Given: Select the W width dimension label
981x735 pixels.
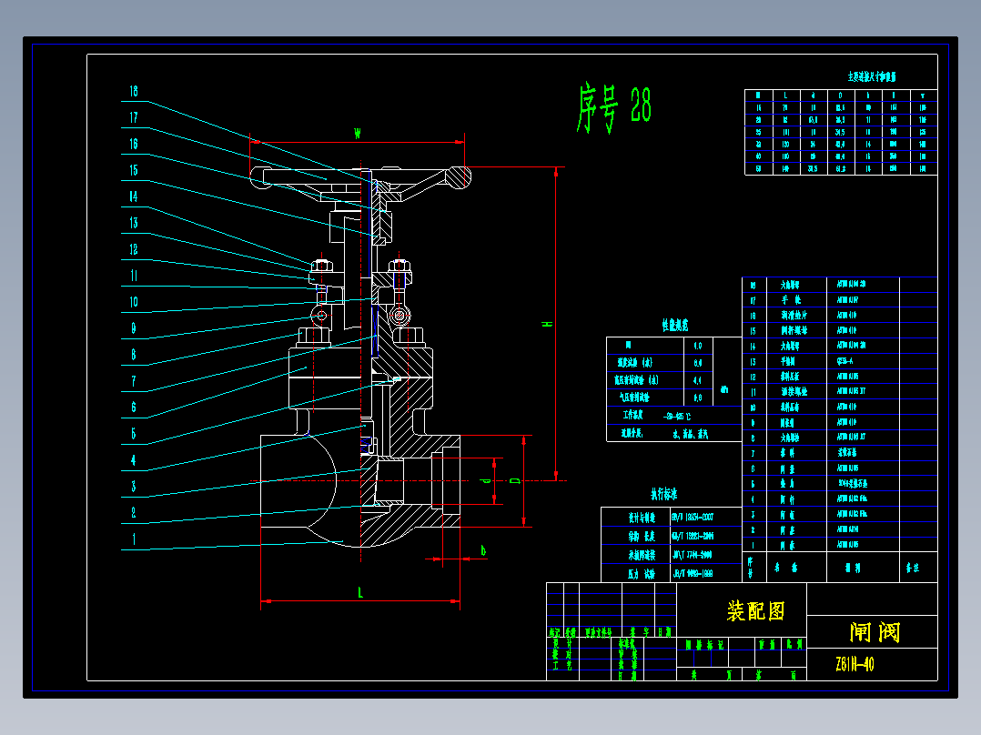Looking at the screenshot, I should pos(358,133).
